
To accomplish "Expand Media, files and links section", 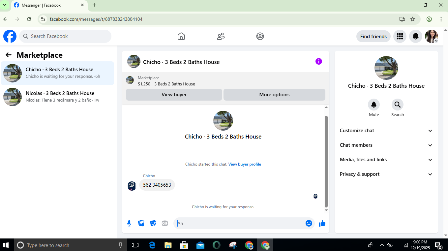I will 386,160.
